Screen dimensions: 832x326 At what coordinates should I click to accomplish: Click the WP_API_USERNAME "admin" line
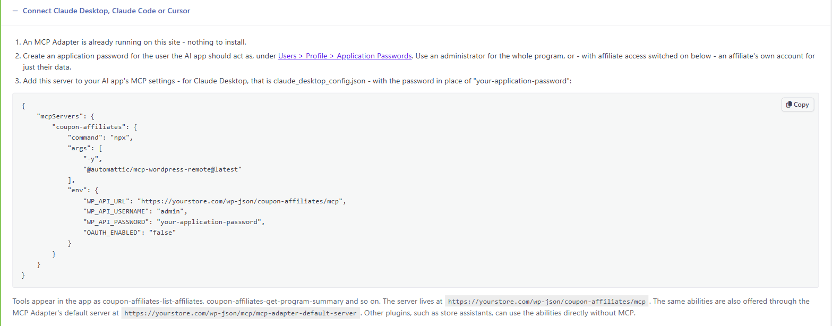point(135,211)
